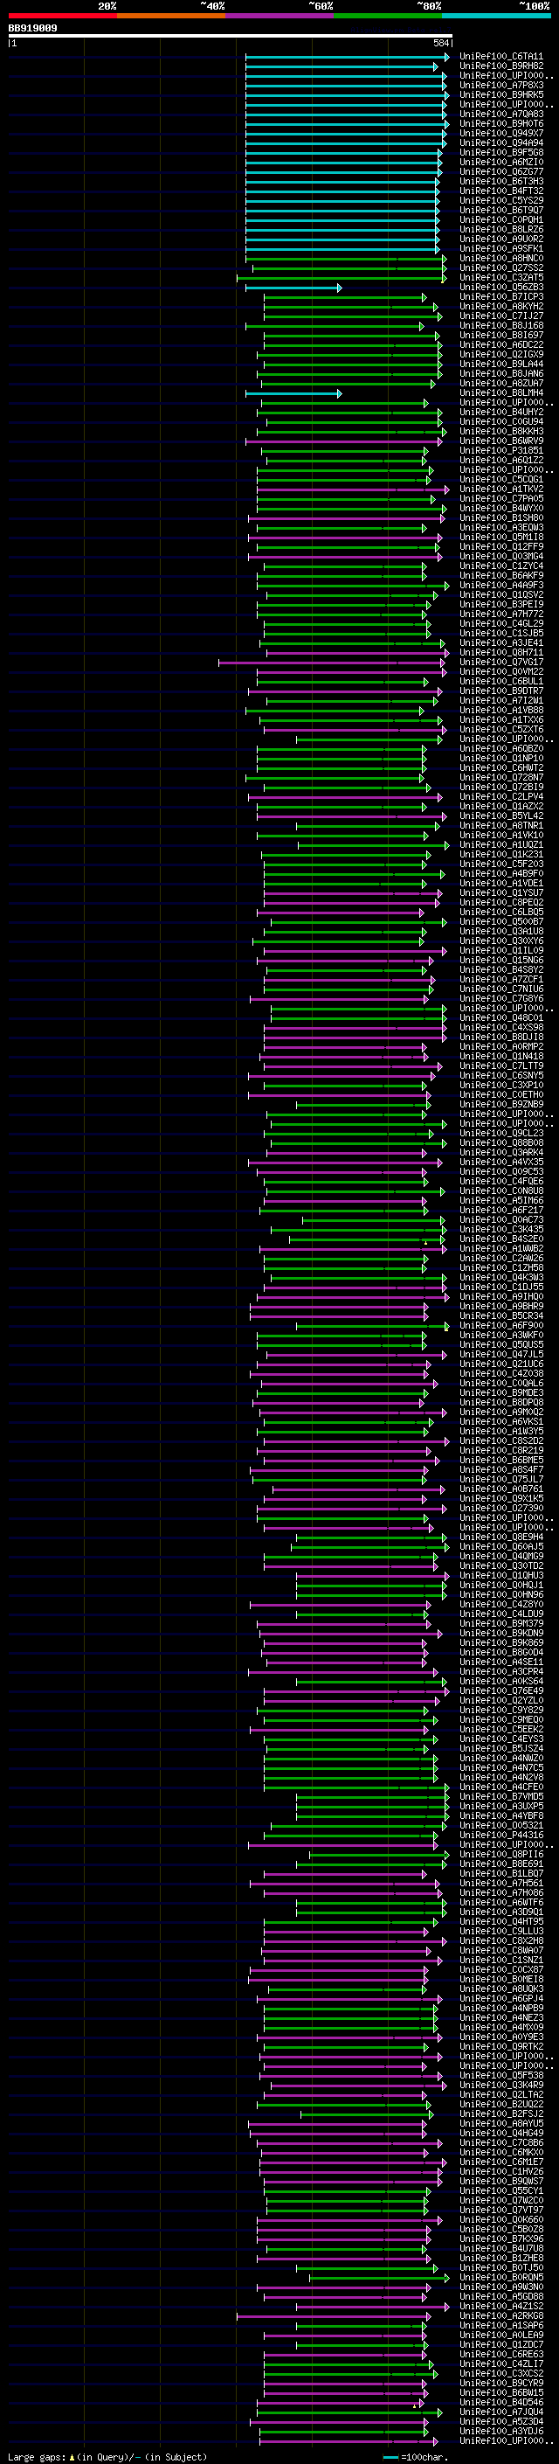Viewport: 559px width, 2464px height.
Task: Click the query end position 584
Action: click(x=441, y=43)
